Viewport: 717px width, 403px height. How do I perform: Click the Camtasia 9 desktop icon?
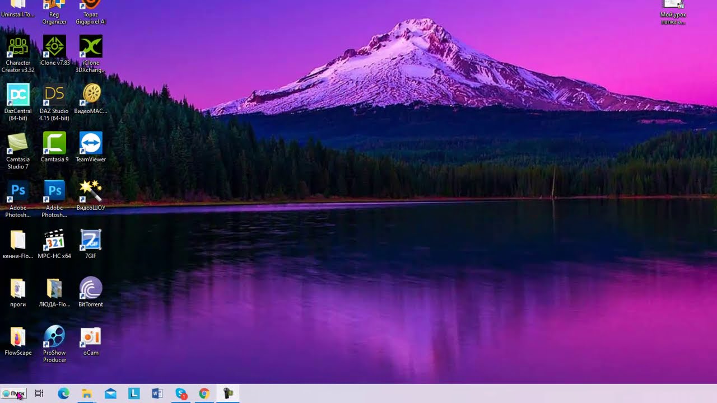tap(54, 143)
